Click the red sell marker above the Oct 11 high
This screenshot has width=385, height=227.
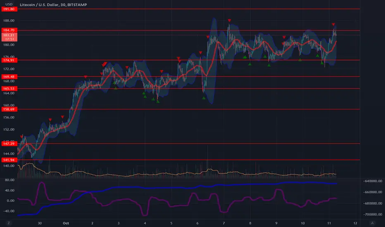333,24
